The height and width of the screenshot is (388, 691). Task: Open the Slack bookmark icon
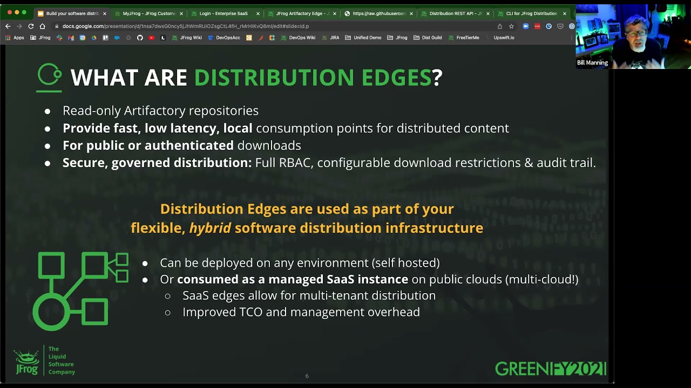click(59, 38)
